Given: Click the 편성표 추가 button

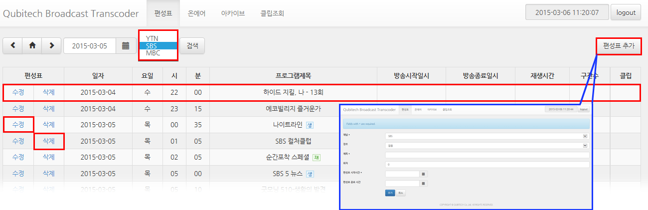Looking at the screenshot, I should tap(619, 45).
